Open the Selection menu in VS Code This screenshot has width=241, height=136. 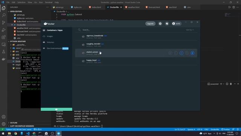pyautogui.click(x=21, y=2)
